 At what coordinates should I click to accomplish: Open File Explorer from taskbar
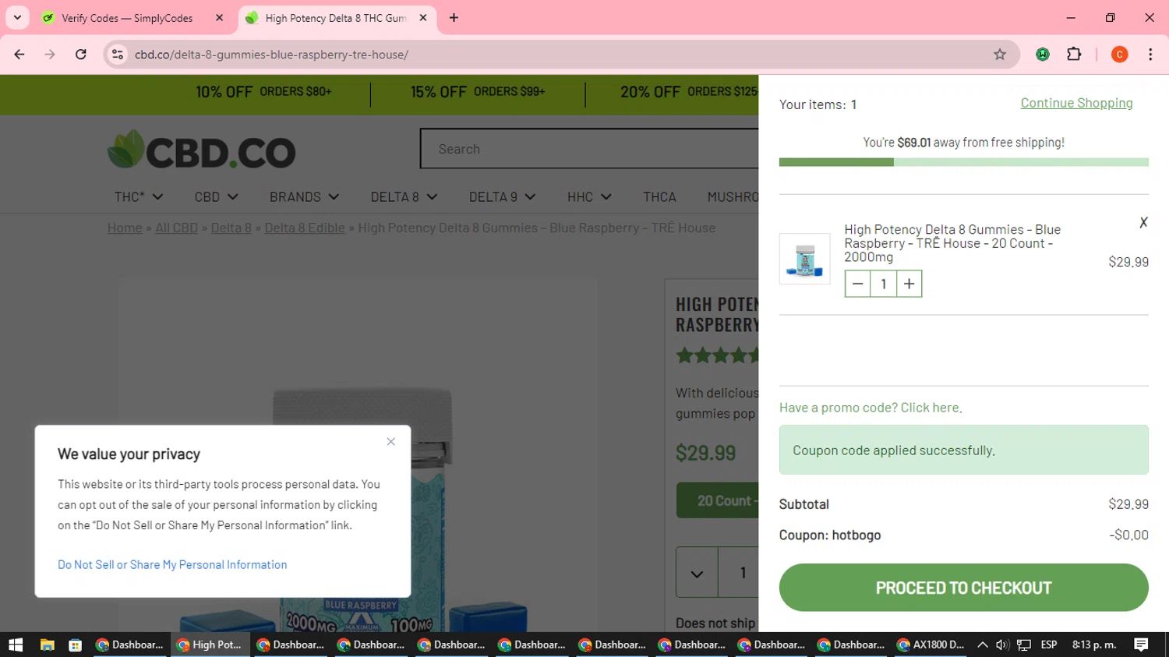48,645
